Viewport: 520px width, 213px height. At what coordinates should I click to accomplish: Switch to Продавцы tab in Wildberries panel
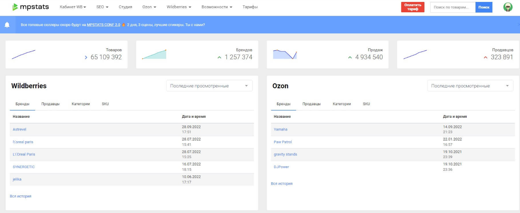click(x=50, y=104)
